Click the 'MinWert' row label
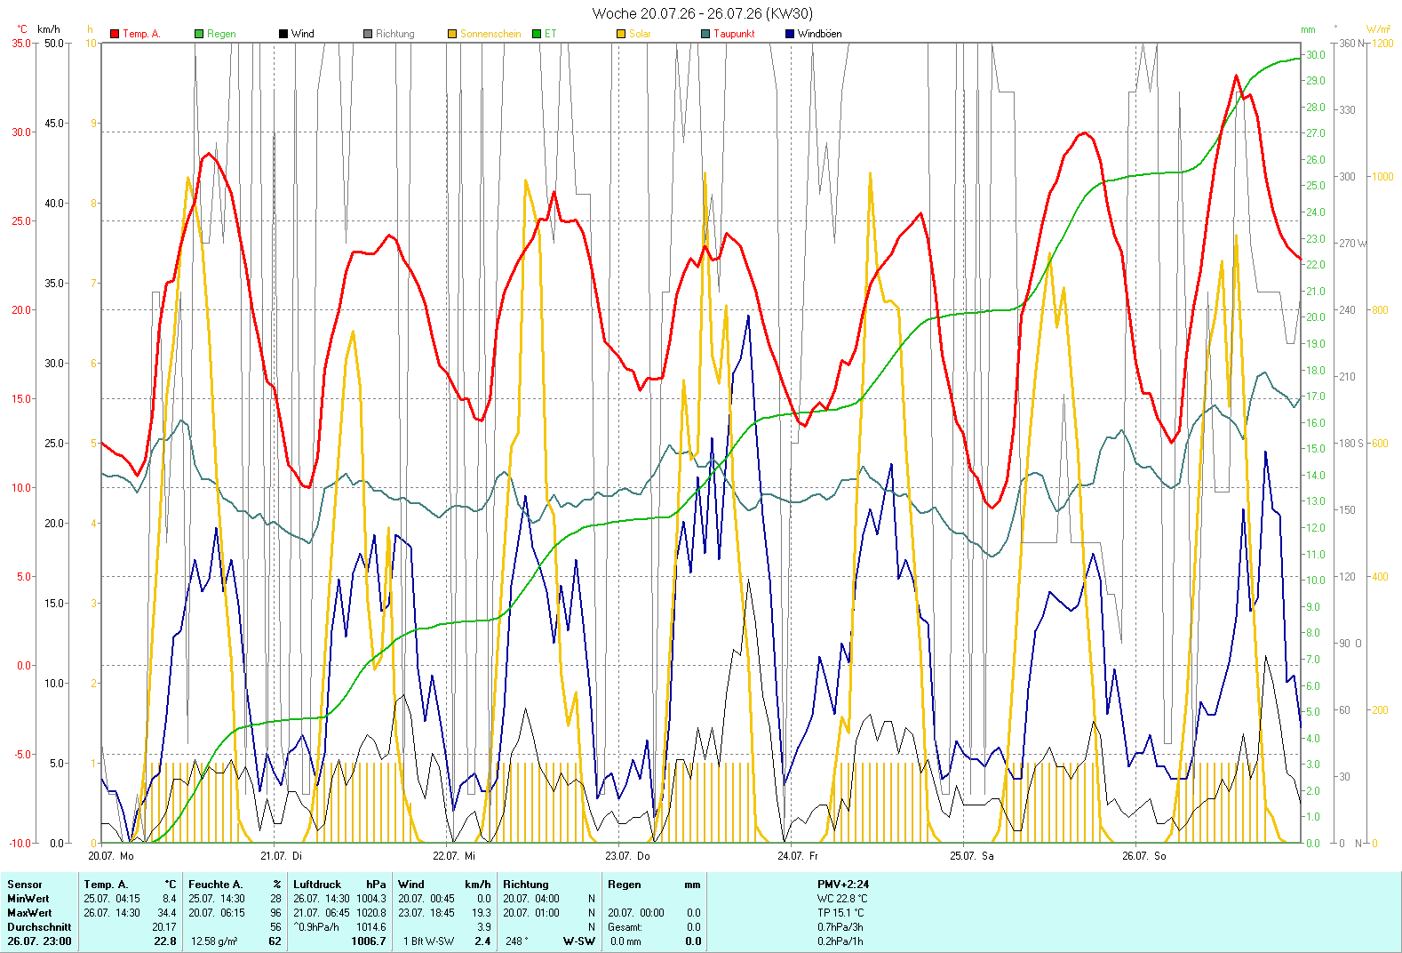 pyautogui.click(x=28, y=899)
